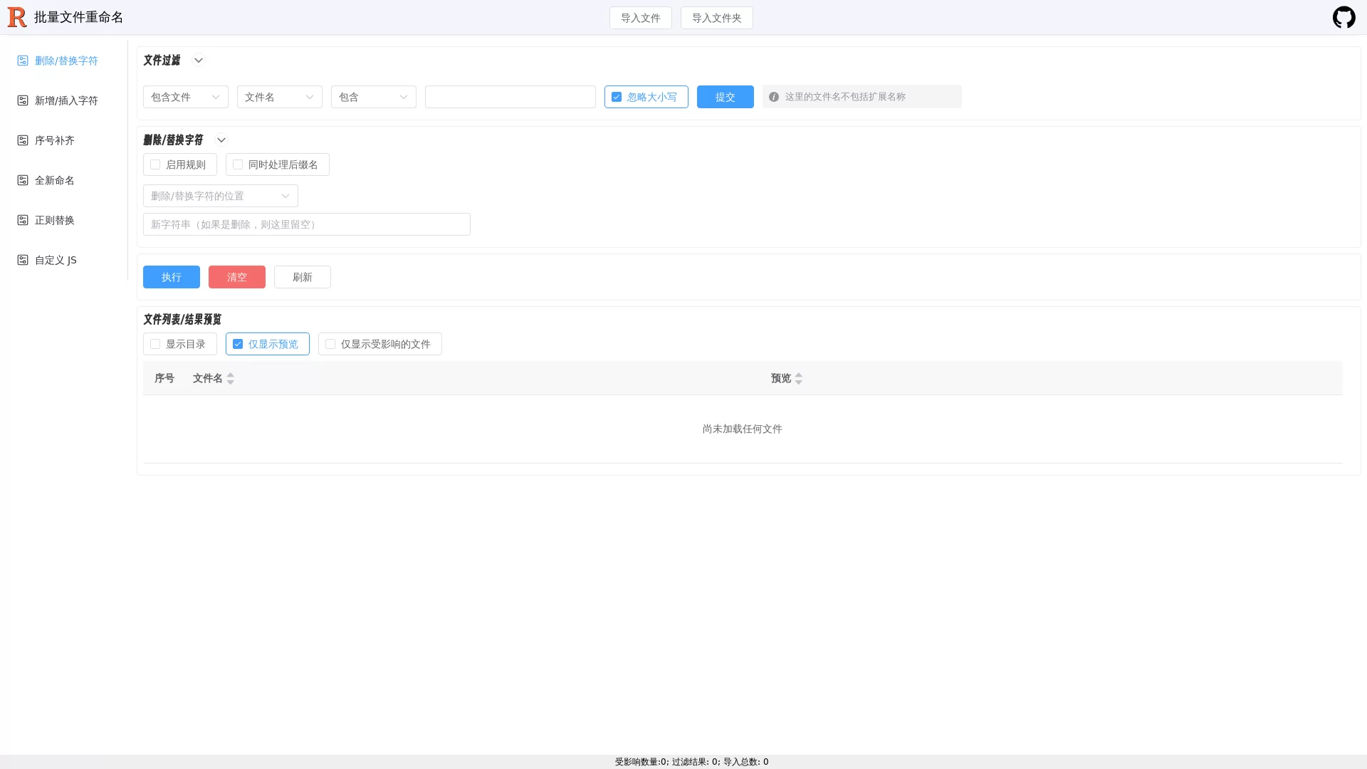This screenshot has height=769, width=1367.
Task: Uncheck the 忽略大小写 checkbox
Action: coord(617,97)
